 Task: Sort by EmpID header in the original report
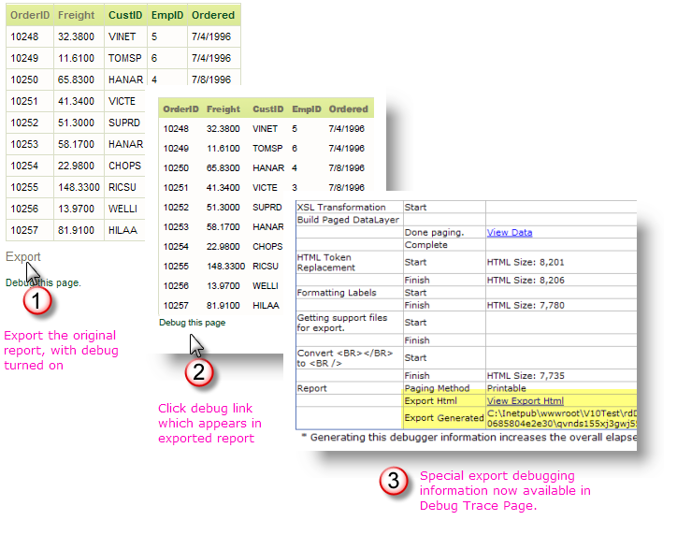pos(167,15)
